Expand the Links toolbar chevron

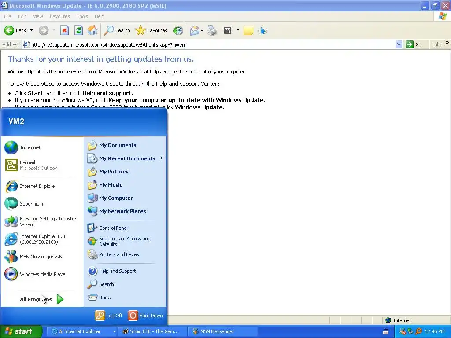pos(447,43)
